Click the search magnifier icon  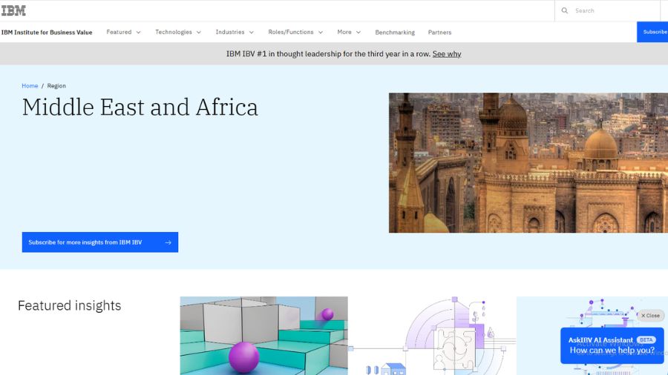point(565,10)
